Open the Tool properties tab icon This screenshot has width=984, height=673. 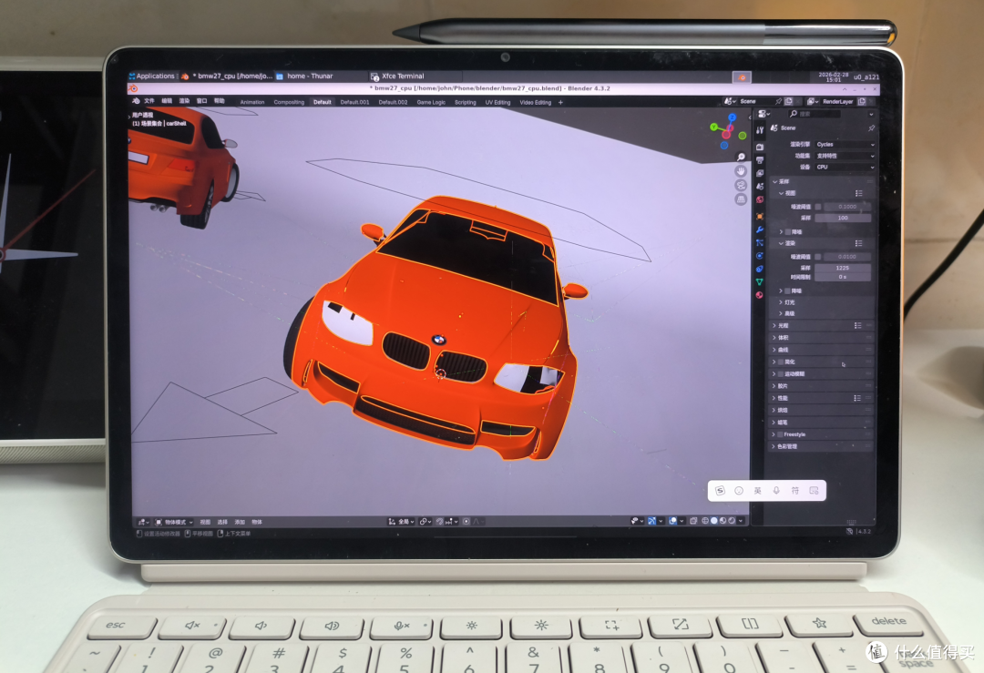[x=760, y=130]
